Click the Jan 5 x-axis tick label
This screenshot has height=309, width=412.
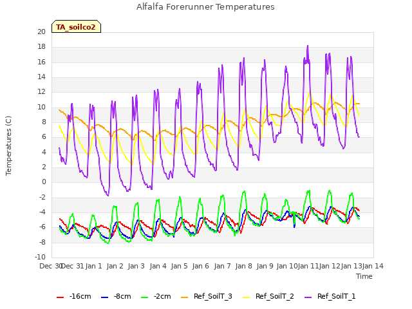click(x=180, y=266)
